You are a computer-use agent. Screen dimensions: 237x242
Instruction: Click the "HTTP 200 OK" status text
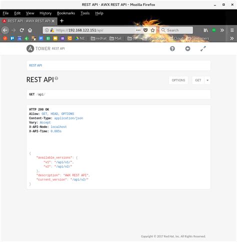click(x=39, y=109)
